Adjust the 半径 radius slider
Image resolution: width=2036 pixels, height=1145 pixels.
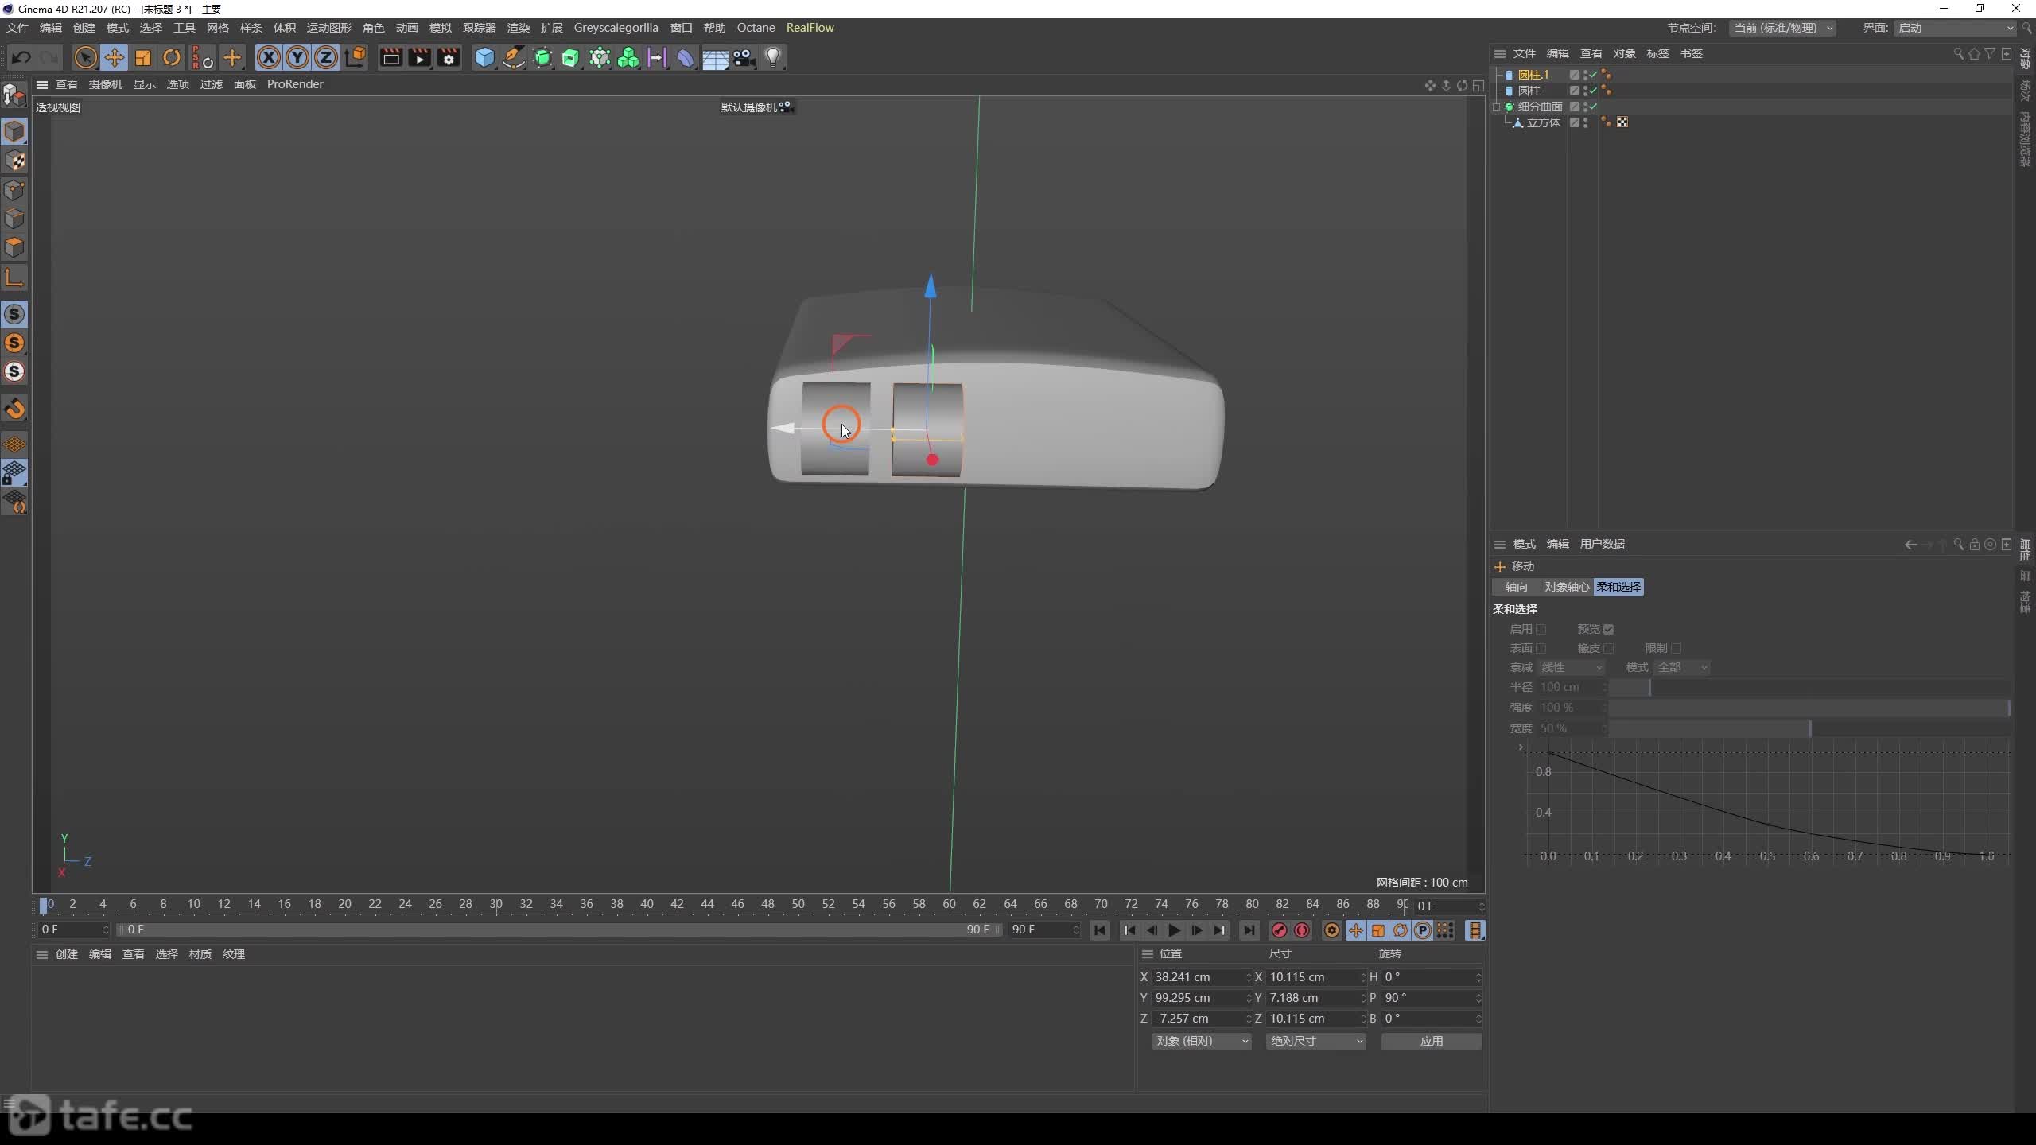(1809, 687)
